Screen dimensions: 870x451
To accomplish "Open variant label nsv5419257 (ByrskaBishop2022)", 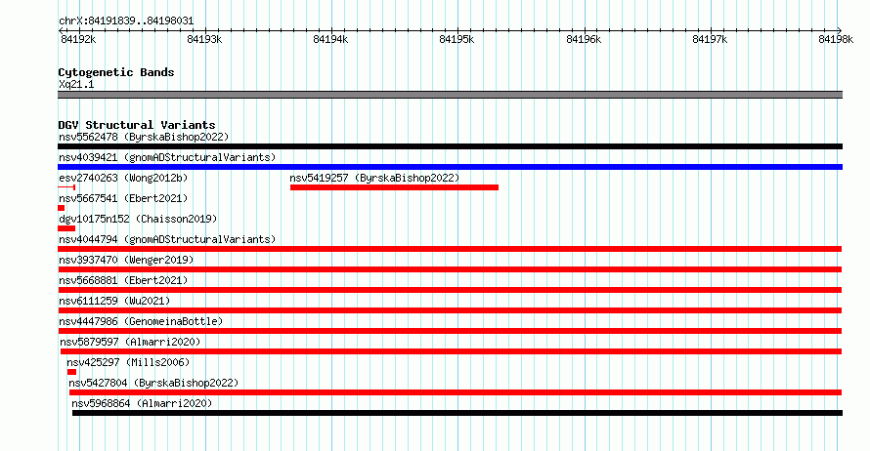I will tap(374, 178).
